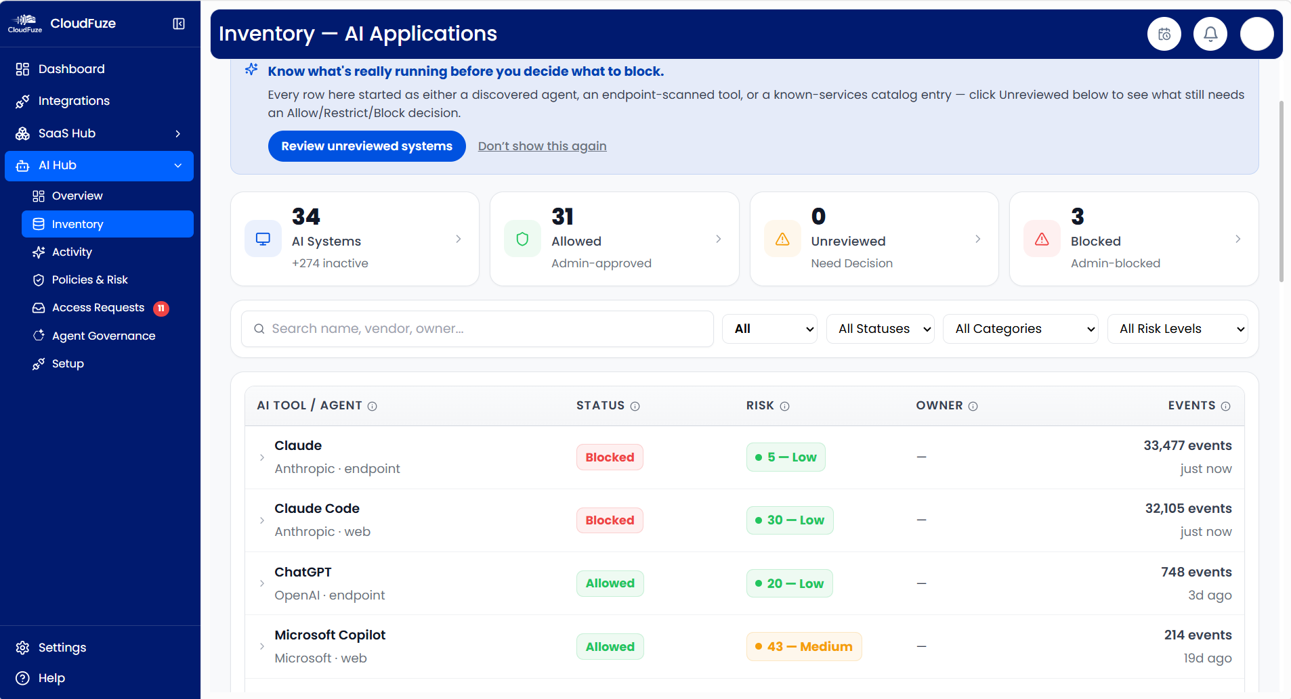Go to Dashboard in sidebar
The image size is (1291, 699).
click(x=100, y=69)
